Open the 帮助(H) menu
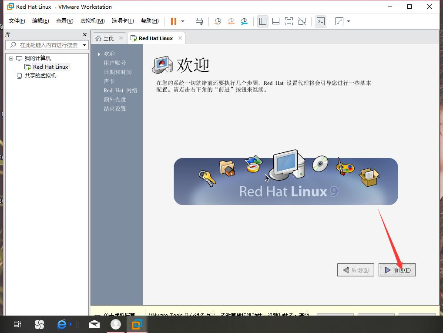Viewport: 443px width, 333px height. (150, 21)
